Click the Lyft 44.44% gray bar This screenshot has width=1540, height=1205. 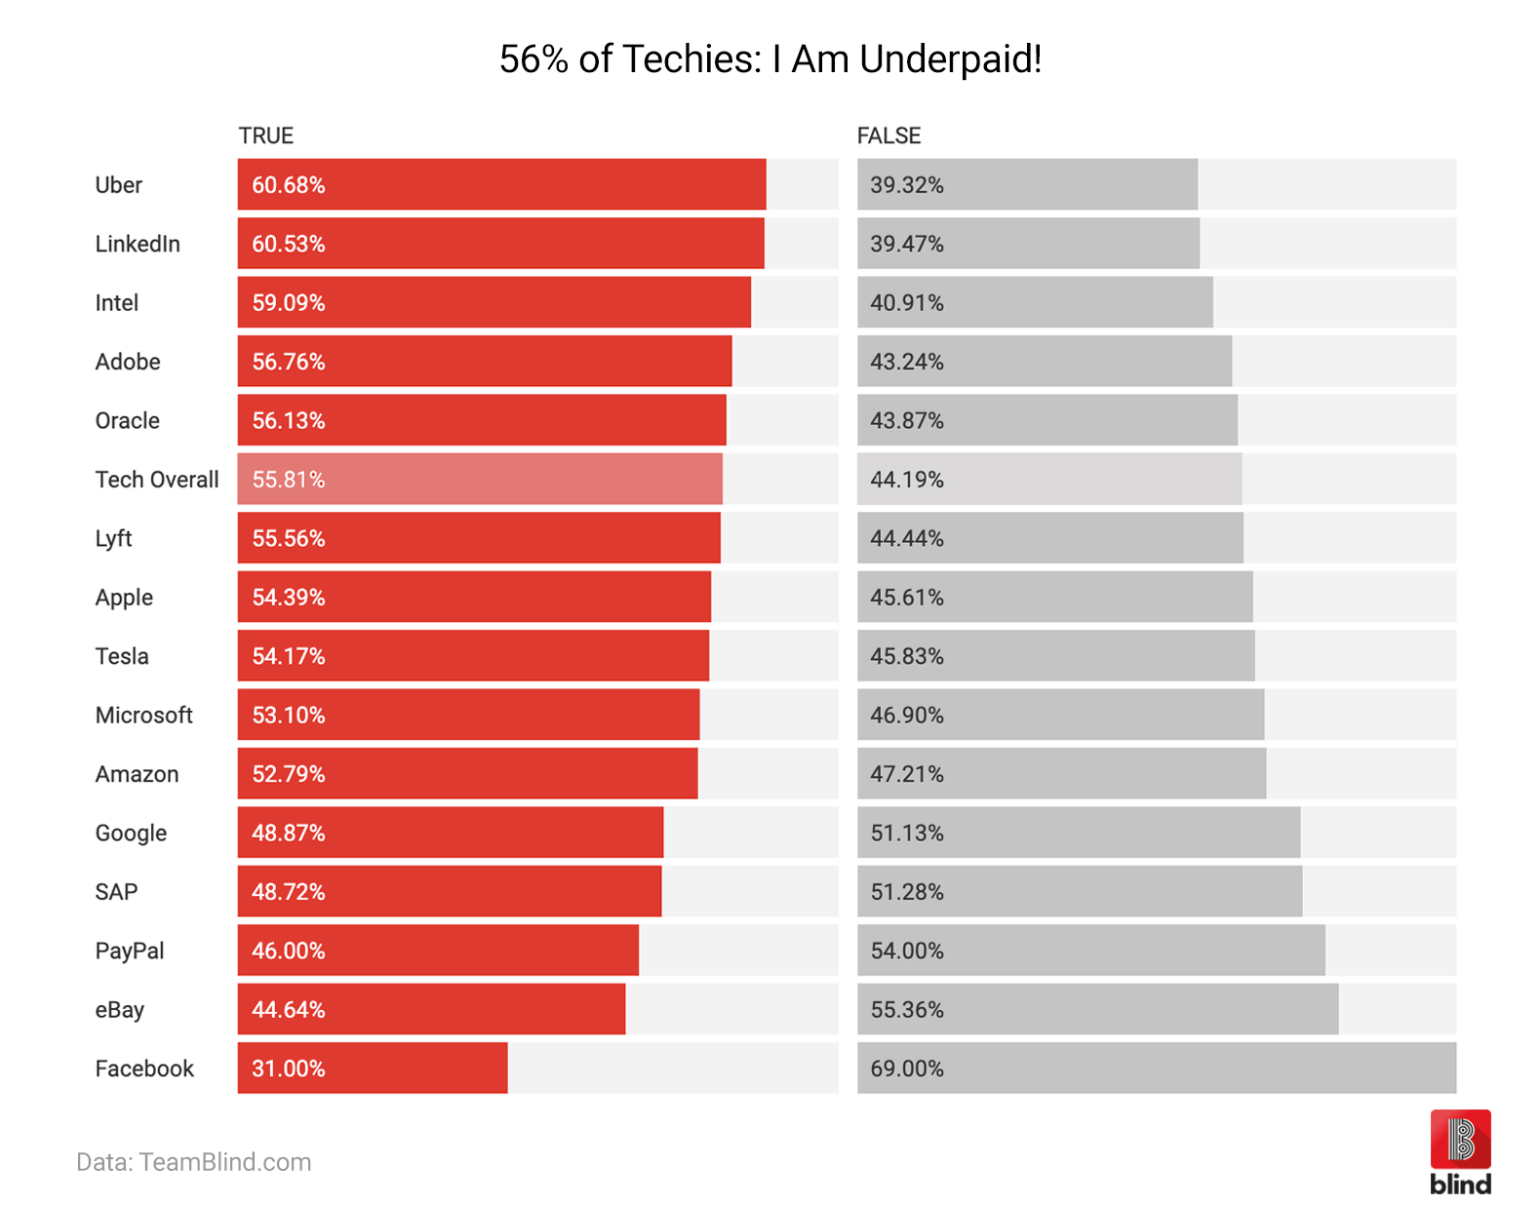(x=1050, y=538)
